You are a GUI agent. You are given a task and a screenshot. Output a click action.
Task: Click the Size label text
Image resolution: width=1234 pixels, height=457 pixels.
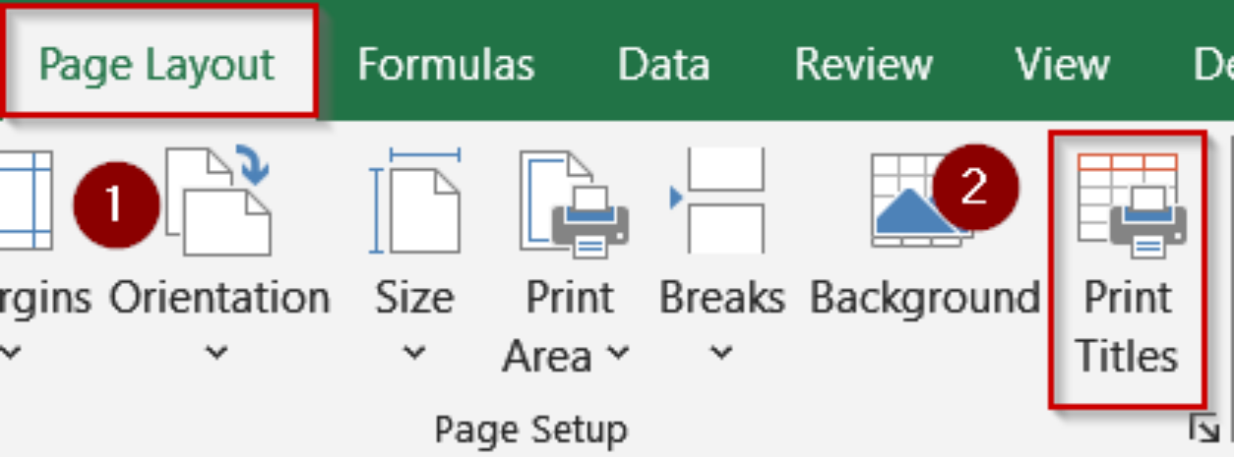(415, 297)
